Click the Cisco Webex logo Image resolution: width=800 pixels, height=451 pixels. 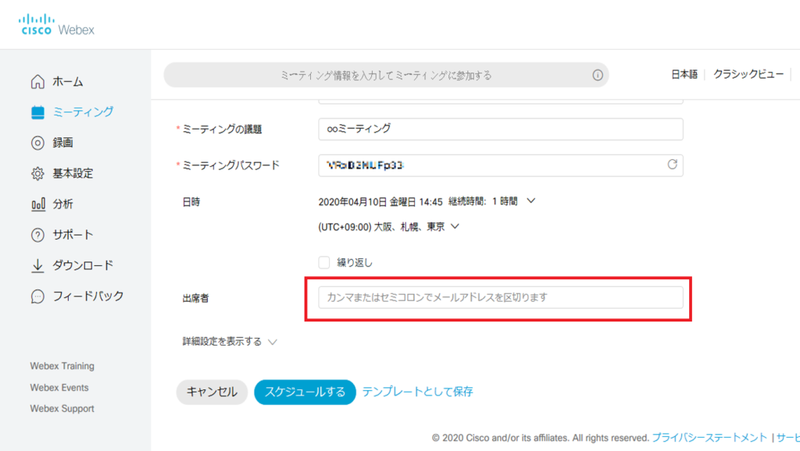coord(56,25)
